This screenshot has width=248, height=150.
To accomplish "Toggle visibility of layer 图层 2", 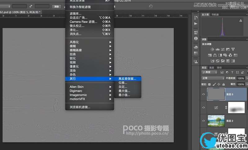I will [204, 120].
